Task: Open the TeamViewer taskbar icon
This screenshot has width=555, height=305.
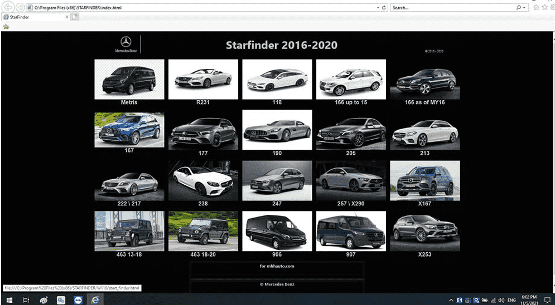Action: coord(78,299)
